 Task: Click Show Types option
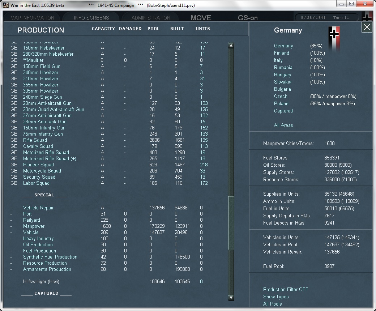tap(276, 297)
